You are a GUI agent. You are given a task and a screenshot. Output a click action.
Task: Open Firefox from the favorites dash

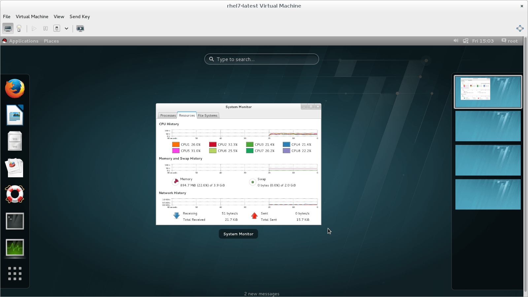[15, 88]
